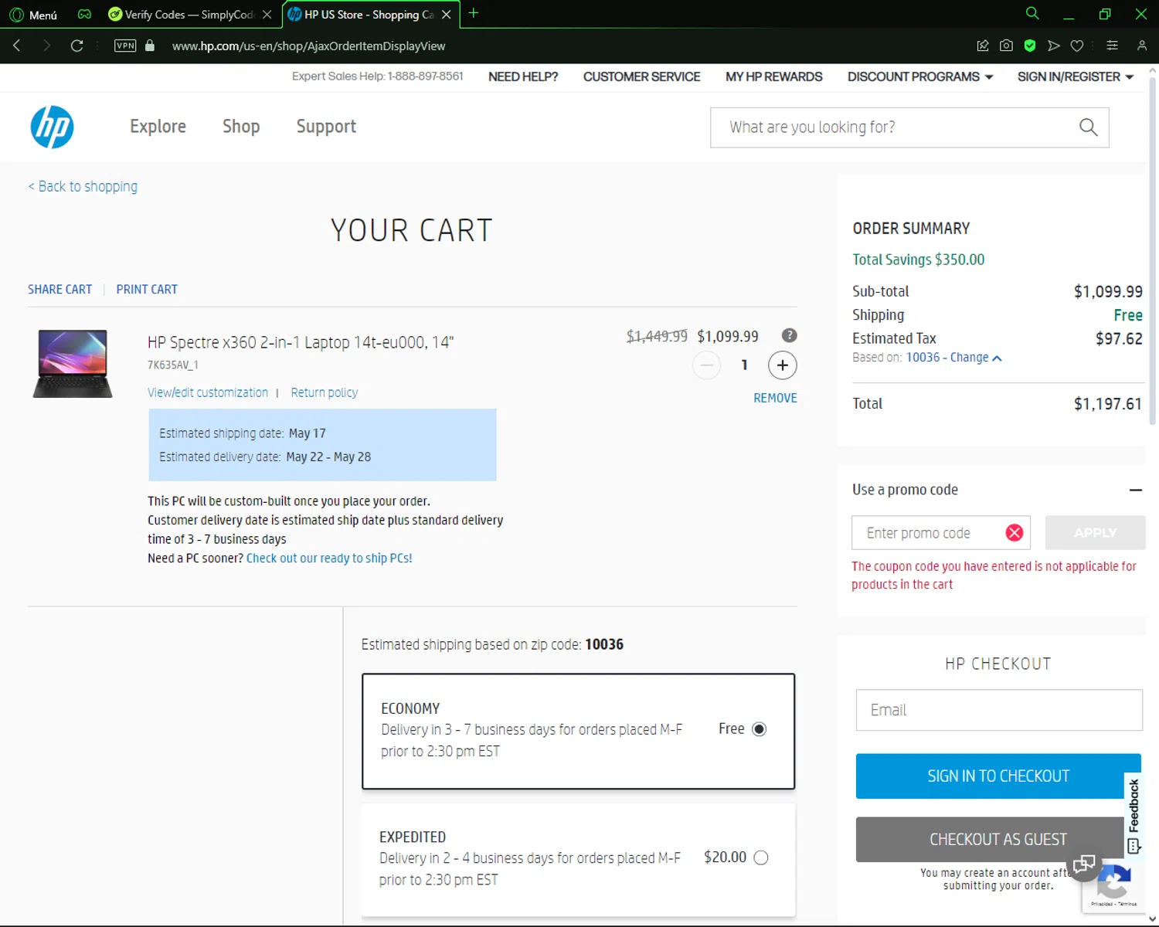The height and width of the screenshot is (927, 1159).
Task: Expand the Discount Programs dropdown
Action: point(920,76)
